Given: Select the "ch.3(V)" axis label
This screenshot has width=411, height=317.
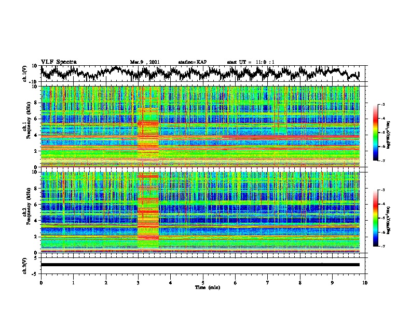Looking at the screenshot, I should (x=25, y=266).
